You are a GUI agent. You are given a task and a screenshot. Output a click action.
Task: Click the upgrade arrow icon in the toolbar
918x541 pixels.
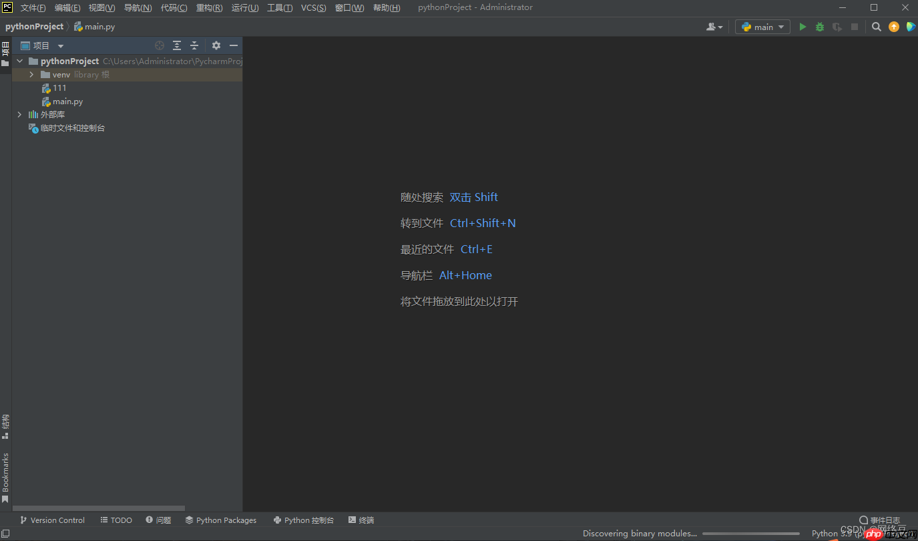point(893,27)
